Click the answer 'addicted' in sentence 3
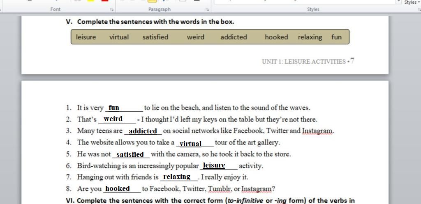421x204 pixels. (143, 131)
